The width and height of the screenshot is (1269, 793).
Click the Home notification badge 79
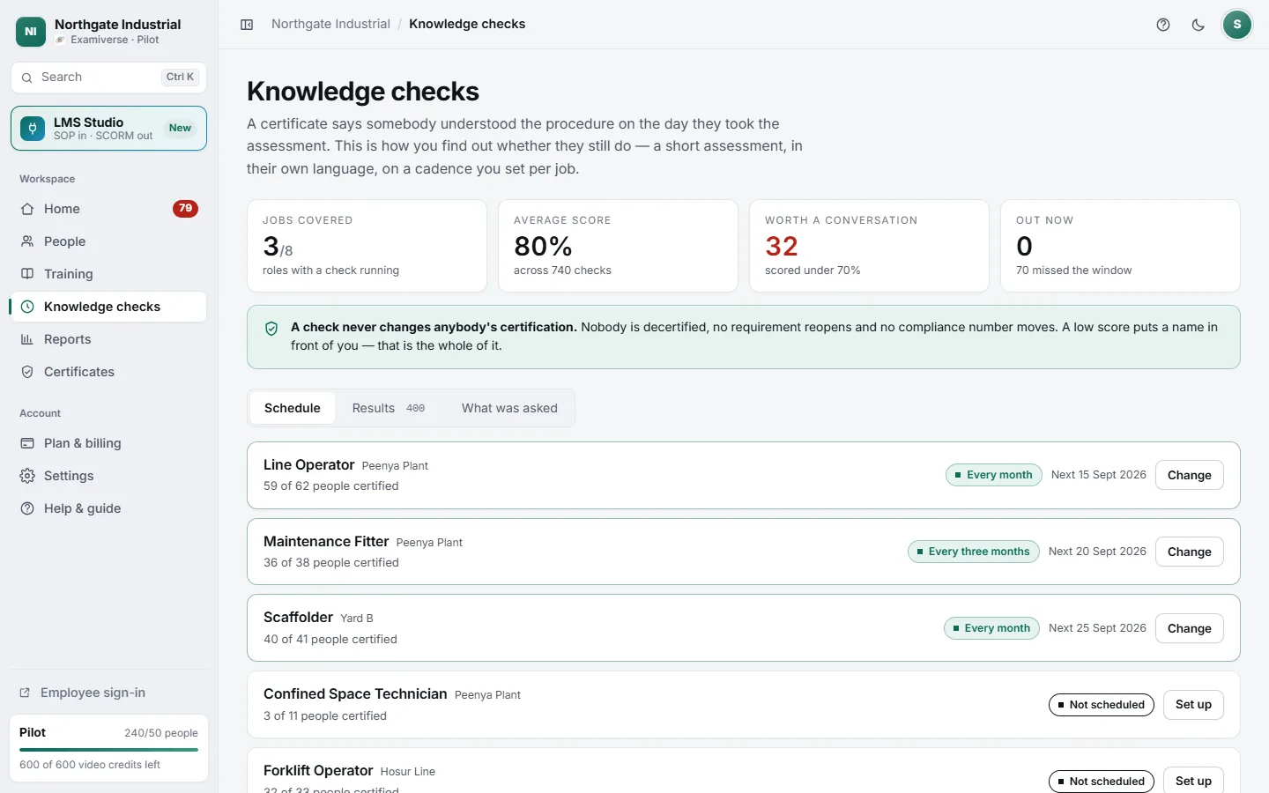[x=185, y=209]
